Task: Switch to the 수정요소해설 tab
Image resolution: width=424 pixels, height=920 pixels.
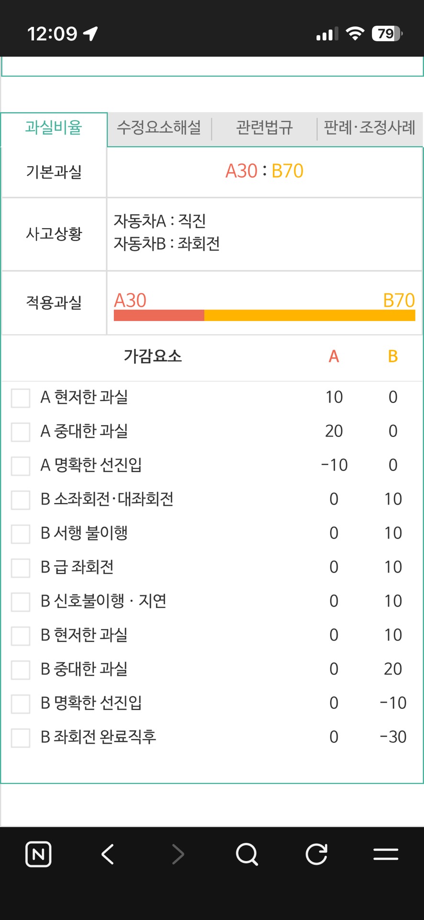Action: click(x=159, y=128)
